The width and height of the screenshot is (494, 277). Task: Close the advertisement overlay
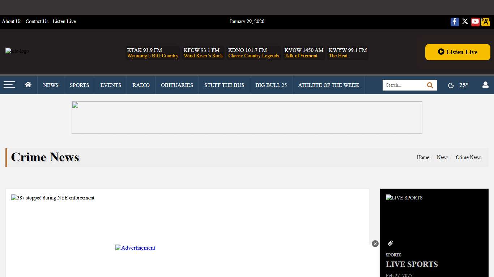pos(375,244)
